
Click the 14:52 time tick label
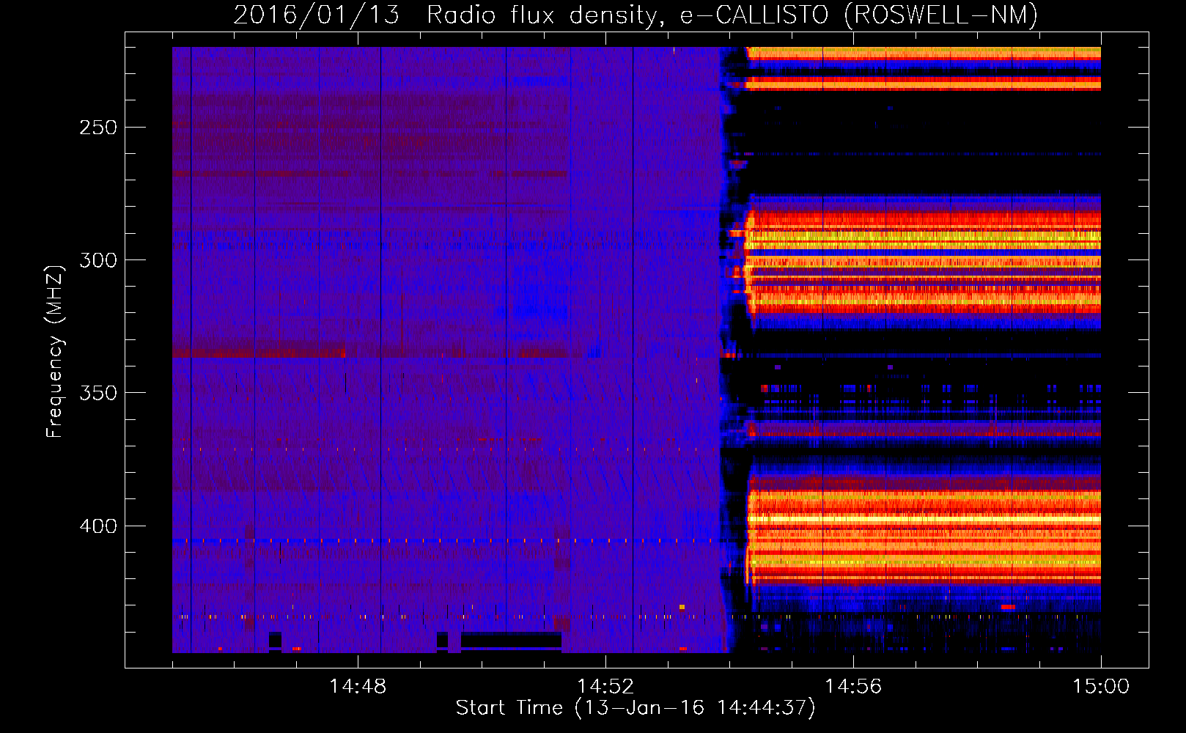(605, 687)
